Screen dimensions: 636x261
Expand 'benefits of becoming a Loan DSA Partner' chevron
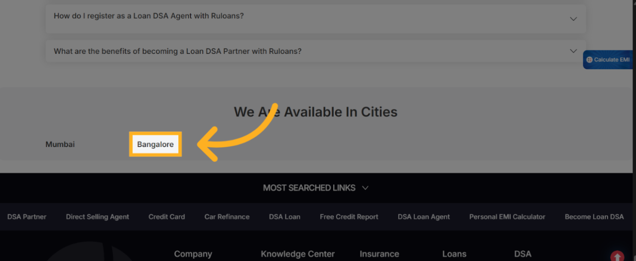[x=573, y=51]
